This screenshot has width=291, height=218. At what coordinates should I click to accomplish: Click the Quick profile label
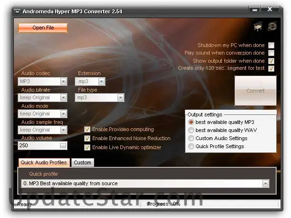pos(43,174)
